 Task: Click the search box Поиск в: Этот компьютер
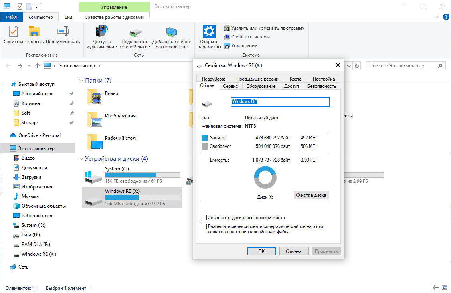[405, 66]
